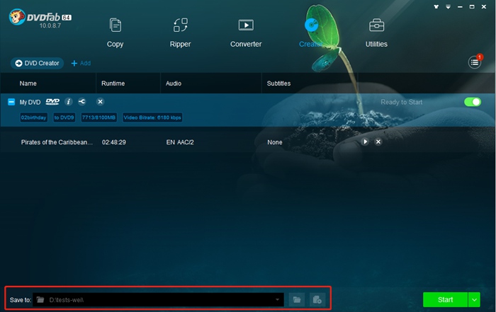This screenshot has height=312, width=496.
Task: Open advanced settings wrench for My DVD
Action: tap(82, 102)
